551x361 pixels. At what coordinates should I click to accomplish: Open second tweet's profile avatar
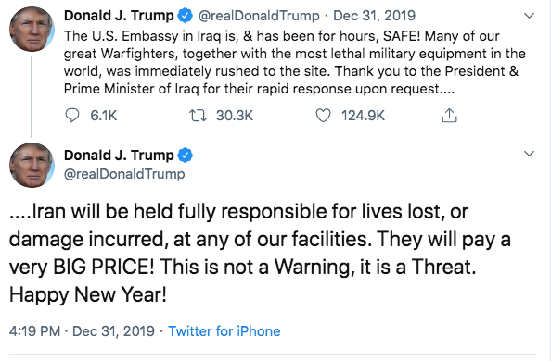[32, 165]
